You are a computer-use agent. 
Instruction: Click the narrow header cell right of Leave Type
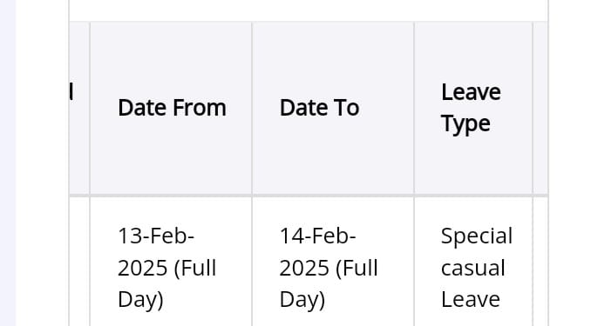click(x=540, y=109)
